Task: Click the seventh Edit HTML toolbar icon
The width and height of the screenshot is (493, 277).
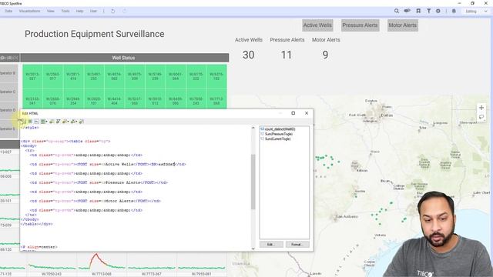Action: [x=65, y=122]
